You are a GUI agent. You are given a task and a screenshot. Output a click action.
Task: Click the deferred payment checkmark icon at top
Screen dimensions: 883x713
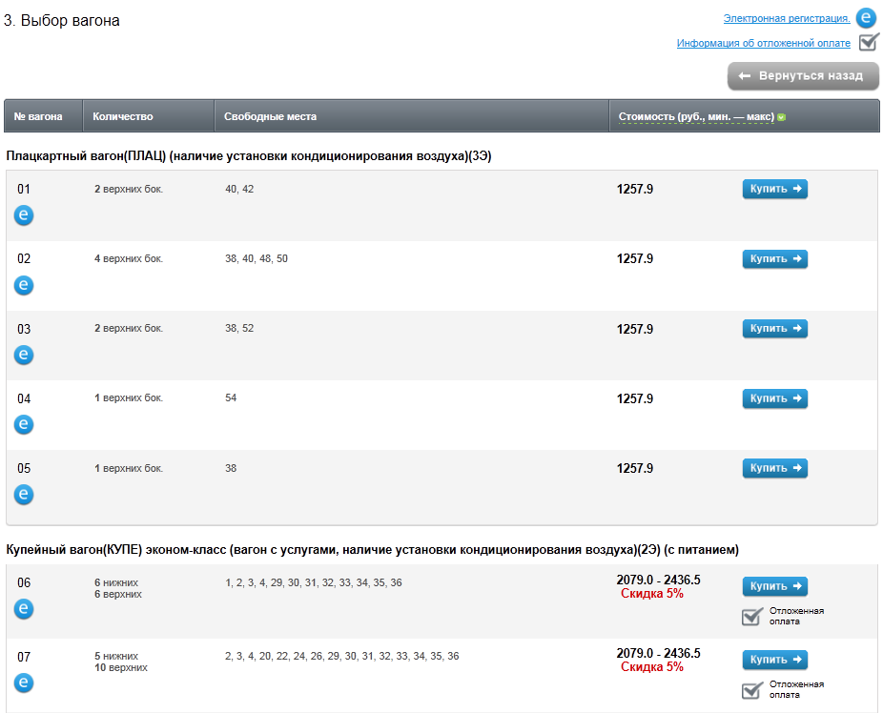pyautogui.click(x=869, y=42)
